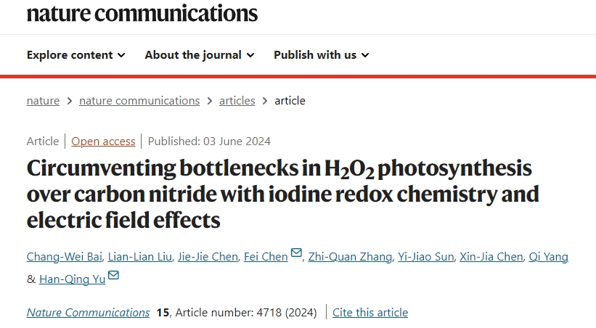Viewport: 596px width, 328px height.
Task: Go to the nature breadcrumb link
Action: pos(43,101)
